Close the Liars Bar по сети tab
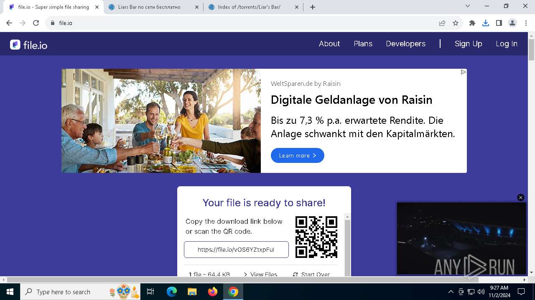Image resolution: width=535 pixels, height=300 pixels. pos(197,7)
